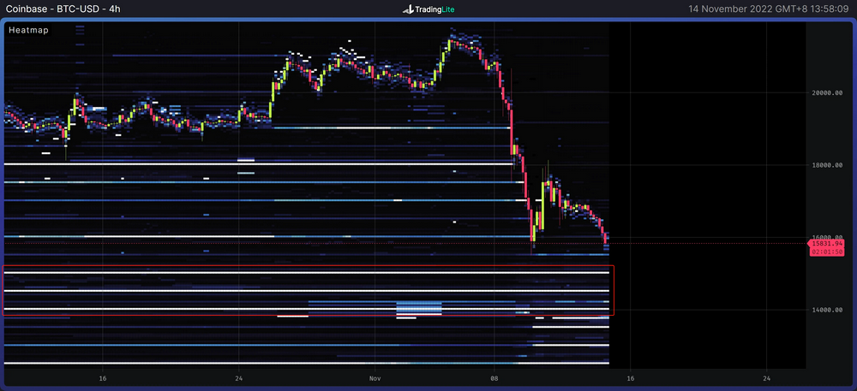This screenshot has height=391, width=857.
Task: Click the 16000.00 price axis label
Action: click(829, 238)
